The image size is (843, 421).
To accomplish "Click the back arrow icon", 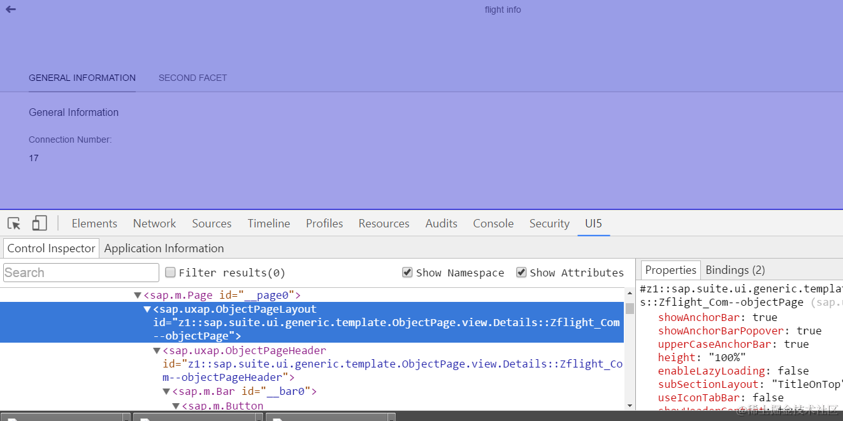I will click(x=11, y=9).
